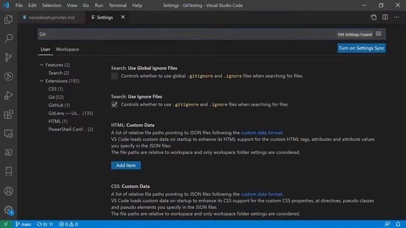Viewport: 406px width, 228px height.
Task: Click the feedback icon in status bar
Action: click(x=387, y=224)
